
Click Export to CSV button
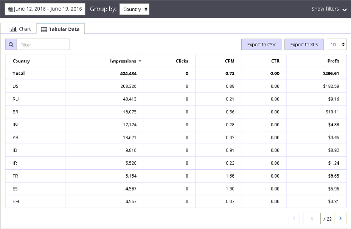[x=261, y=45]
